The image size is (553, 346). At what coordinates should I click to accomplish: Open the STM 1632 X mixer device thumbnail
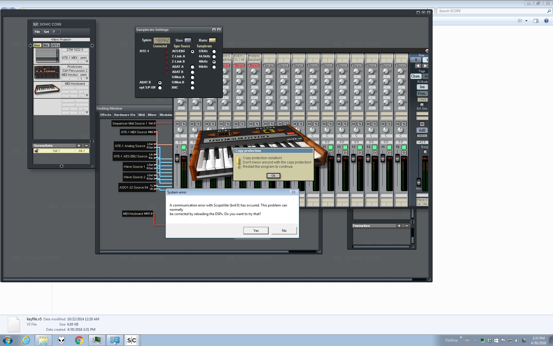tap(47, 55)
